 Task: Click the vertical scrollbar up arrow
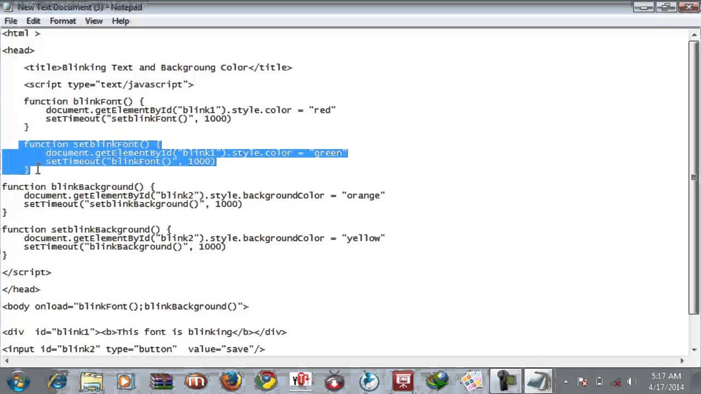point(694,35)
